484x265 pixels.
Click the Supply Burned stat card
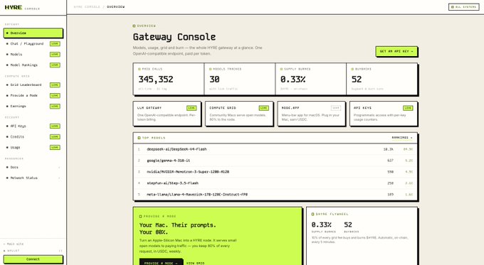pyautogui.click(x=311, y=79)
